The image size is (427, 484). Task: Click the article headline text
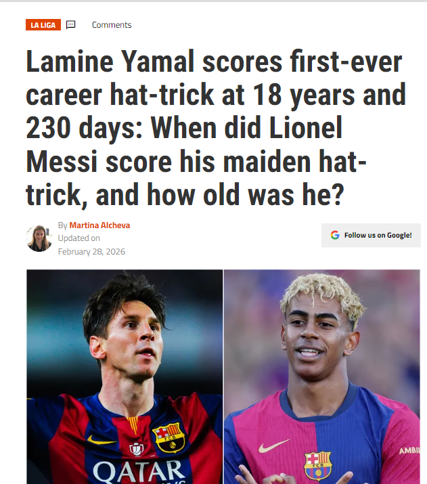point(216,128)
